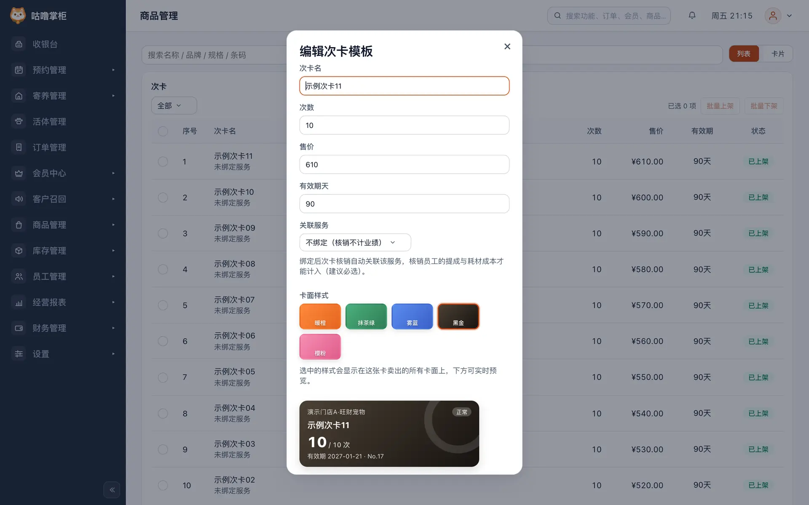The height and width of the screenshot is (505, 809).
Task: Choose the 雾蓝 card style swatch
Action: tap(412, 316)
